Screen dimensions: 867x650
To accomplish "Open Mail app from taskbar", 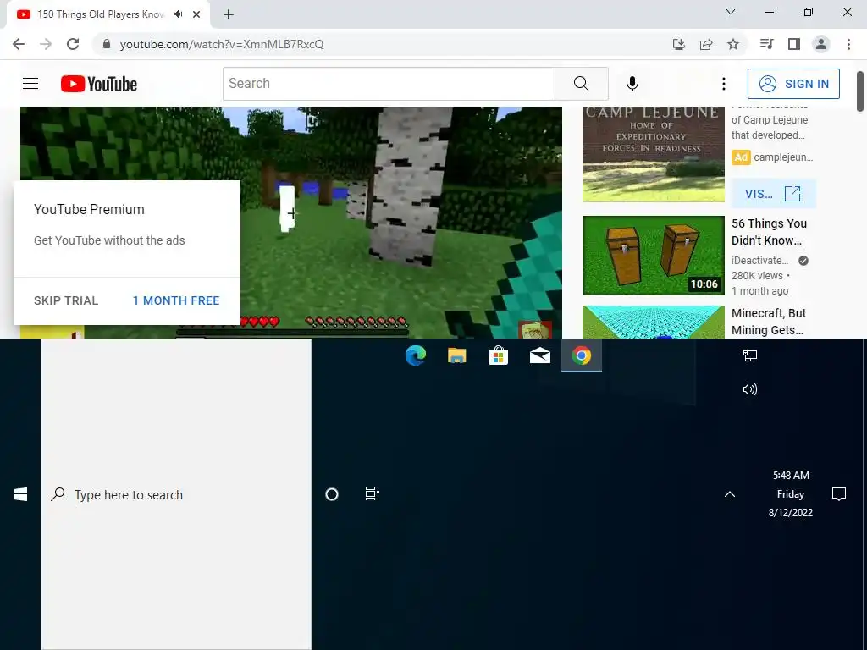I will 539,355.
